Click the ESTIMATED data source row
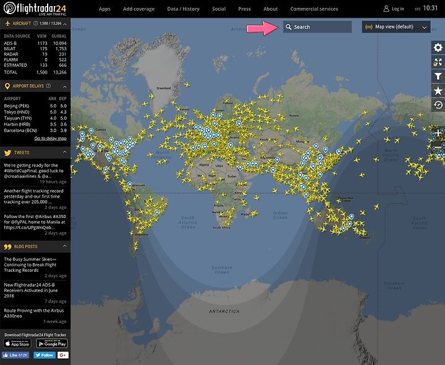The width and height of the screenshot is (445, 365). coord(35,65)
